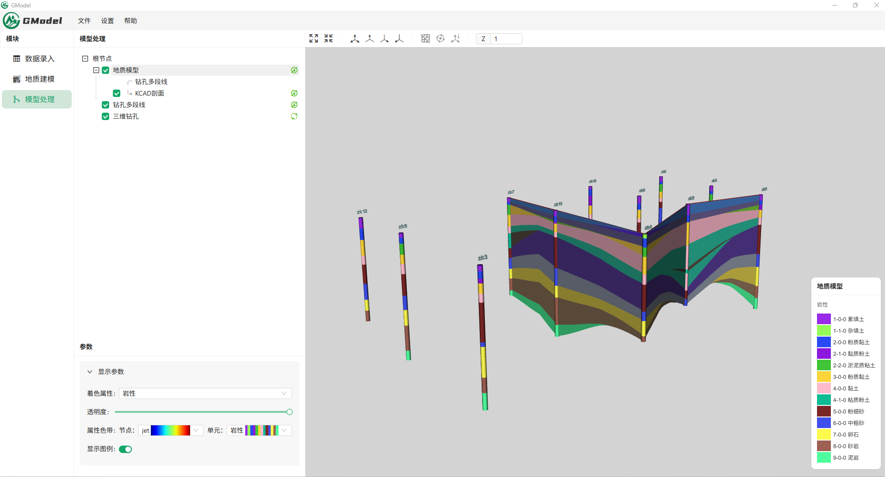Click the inward-arrows shrink view icon
Viewport: 885px width, 477px height.
pos(328,38)
